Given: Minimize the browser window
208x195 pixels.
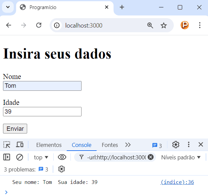Looking at the screenshot, I should [161, 7].
